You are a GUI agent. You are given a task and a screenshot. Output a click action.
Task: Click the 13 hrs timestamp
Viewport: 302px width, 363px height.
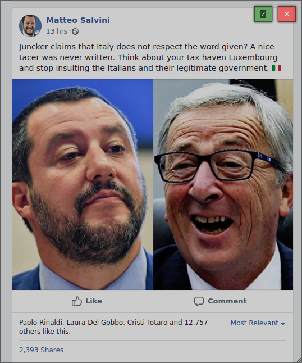coord(57,31)
